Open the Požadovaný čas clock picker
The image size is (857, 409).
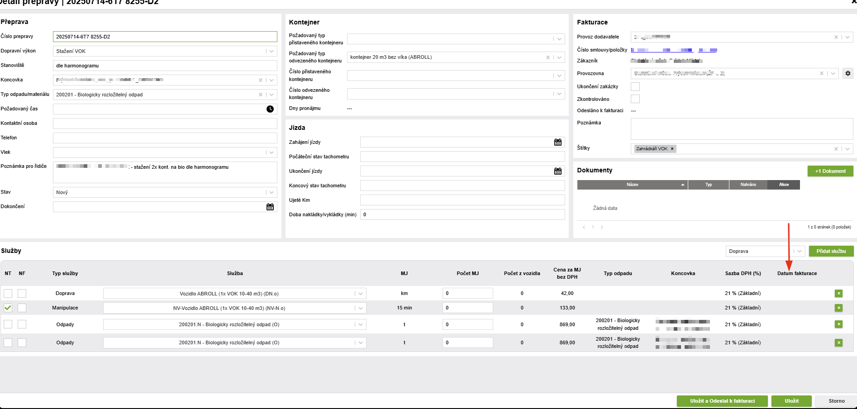tap(270, 109)
